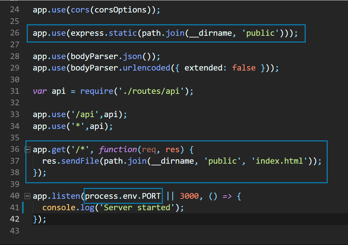Click the var keyword on line 31
Viewport: 348px width, 245px height.
(40, 91)
